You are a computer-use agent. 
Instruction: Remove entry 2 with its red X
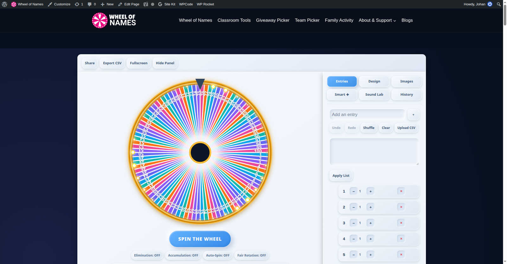tap(401, 207)
